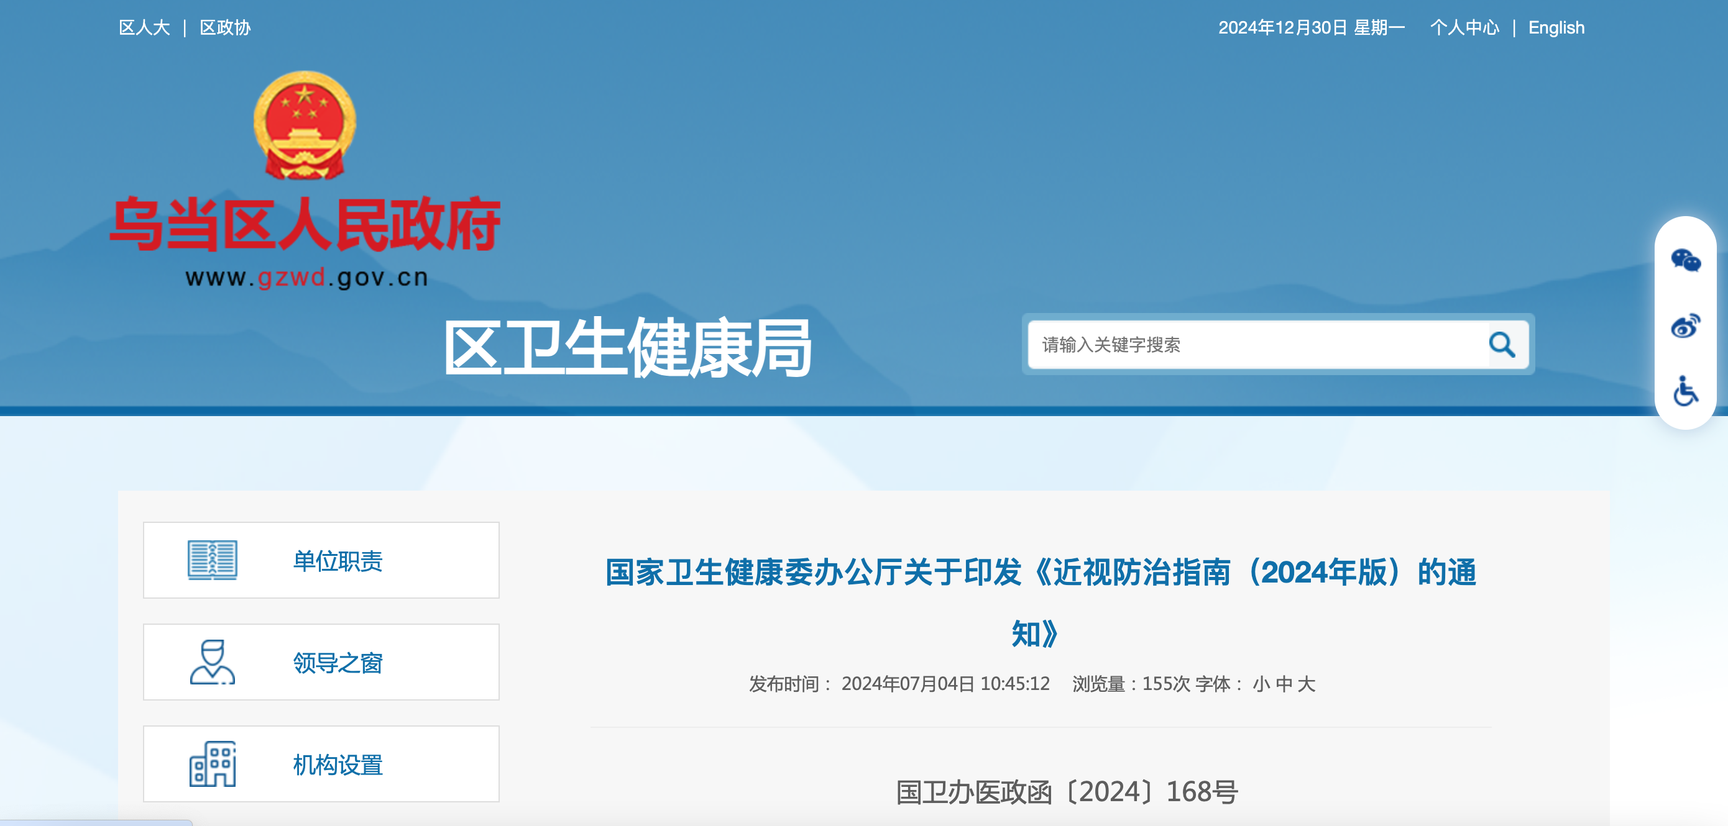Click the magnifier search icon
Image resolution: width=1728 pixels, height=826 pixels.
pos(1501,345)
